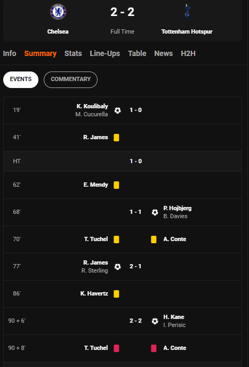Click the yellow card icon for R. James

pos(116,138)
